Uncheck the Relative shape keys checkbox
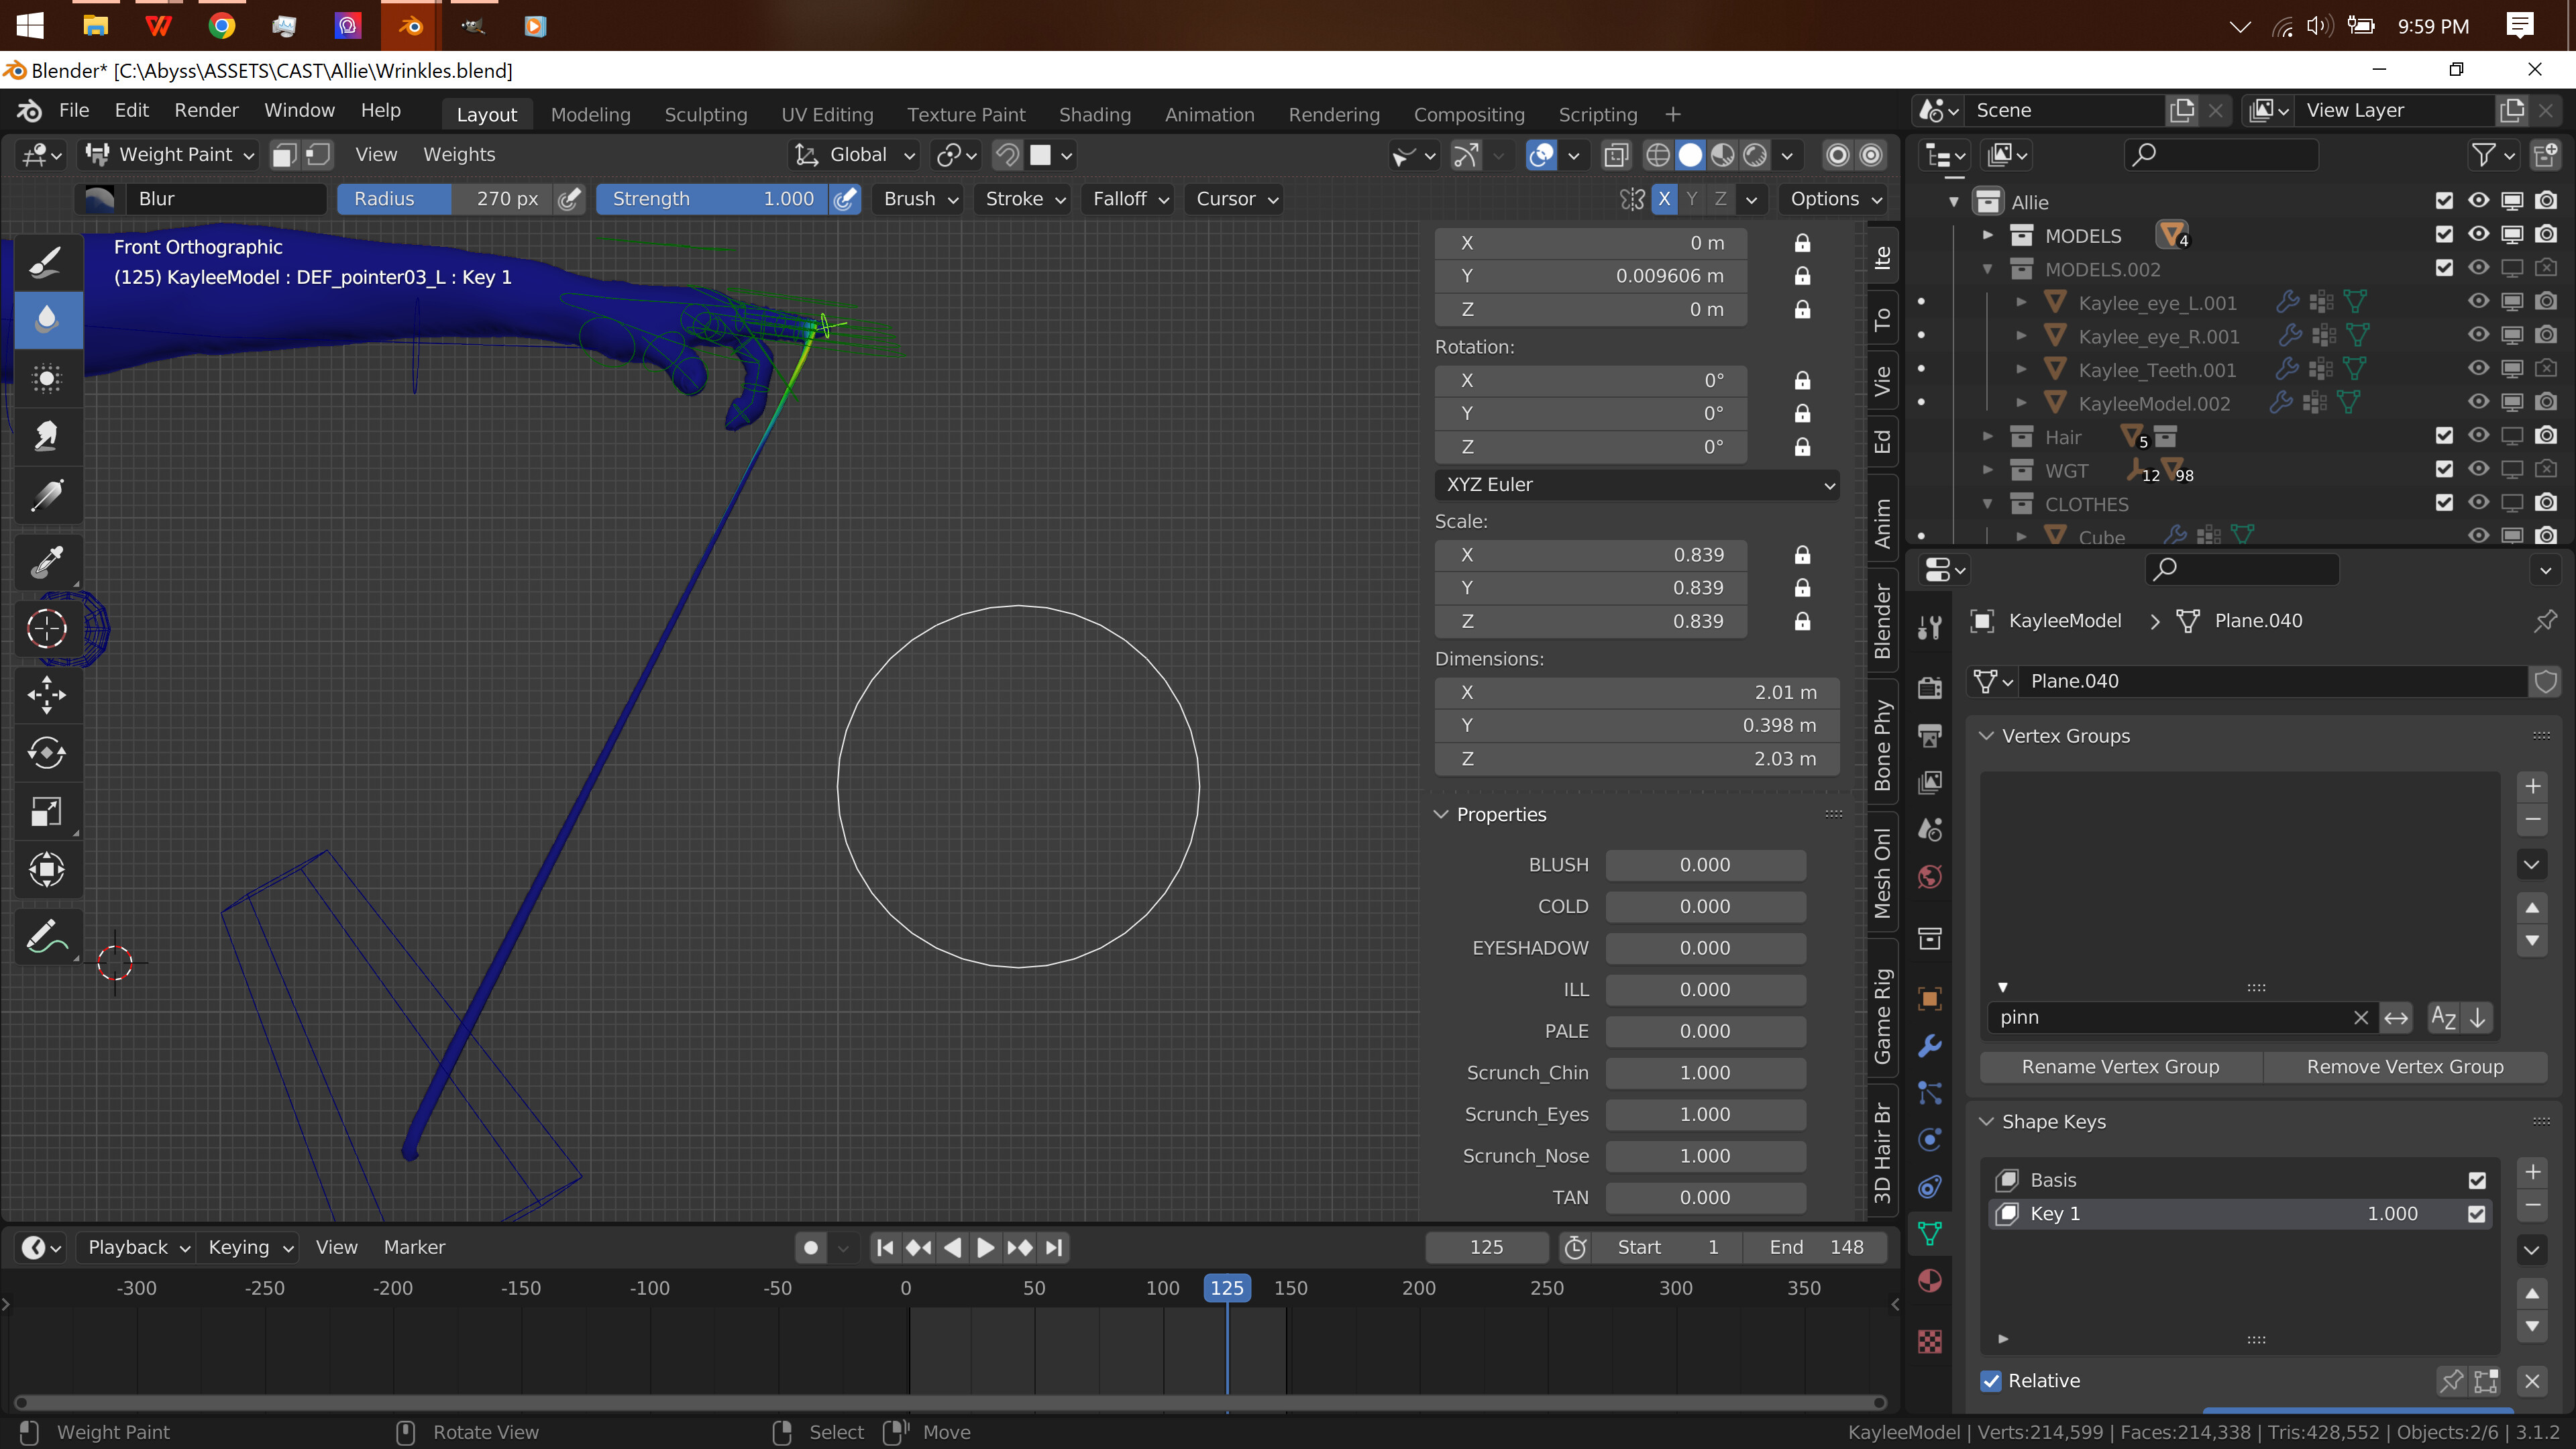 [x=1991, y=1381]
